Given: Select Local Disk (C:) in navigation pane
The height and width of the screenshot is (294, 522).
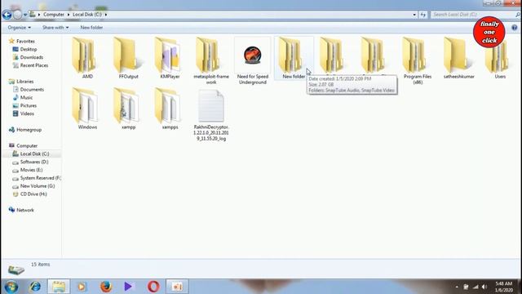Looking at the screenshot, I should click(34, 154).
